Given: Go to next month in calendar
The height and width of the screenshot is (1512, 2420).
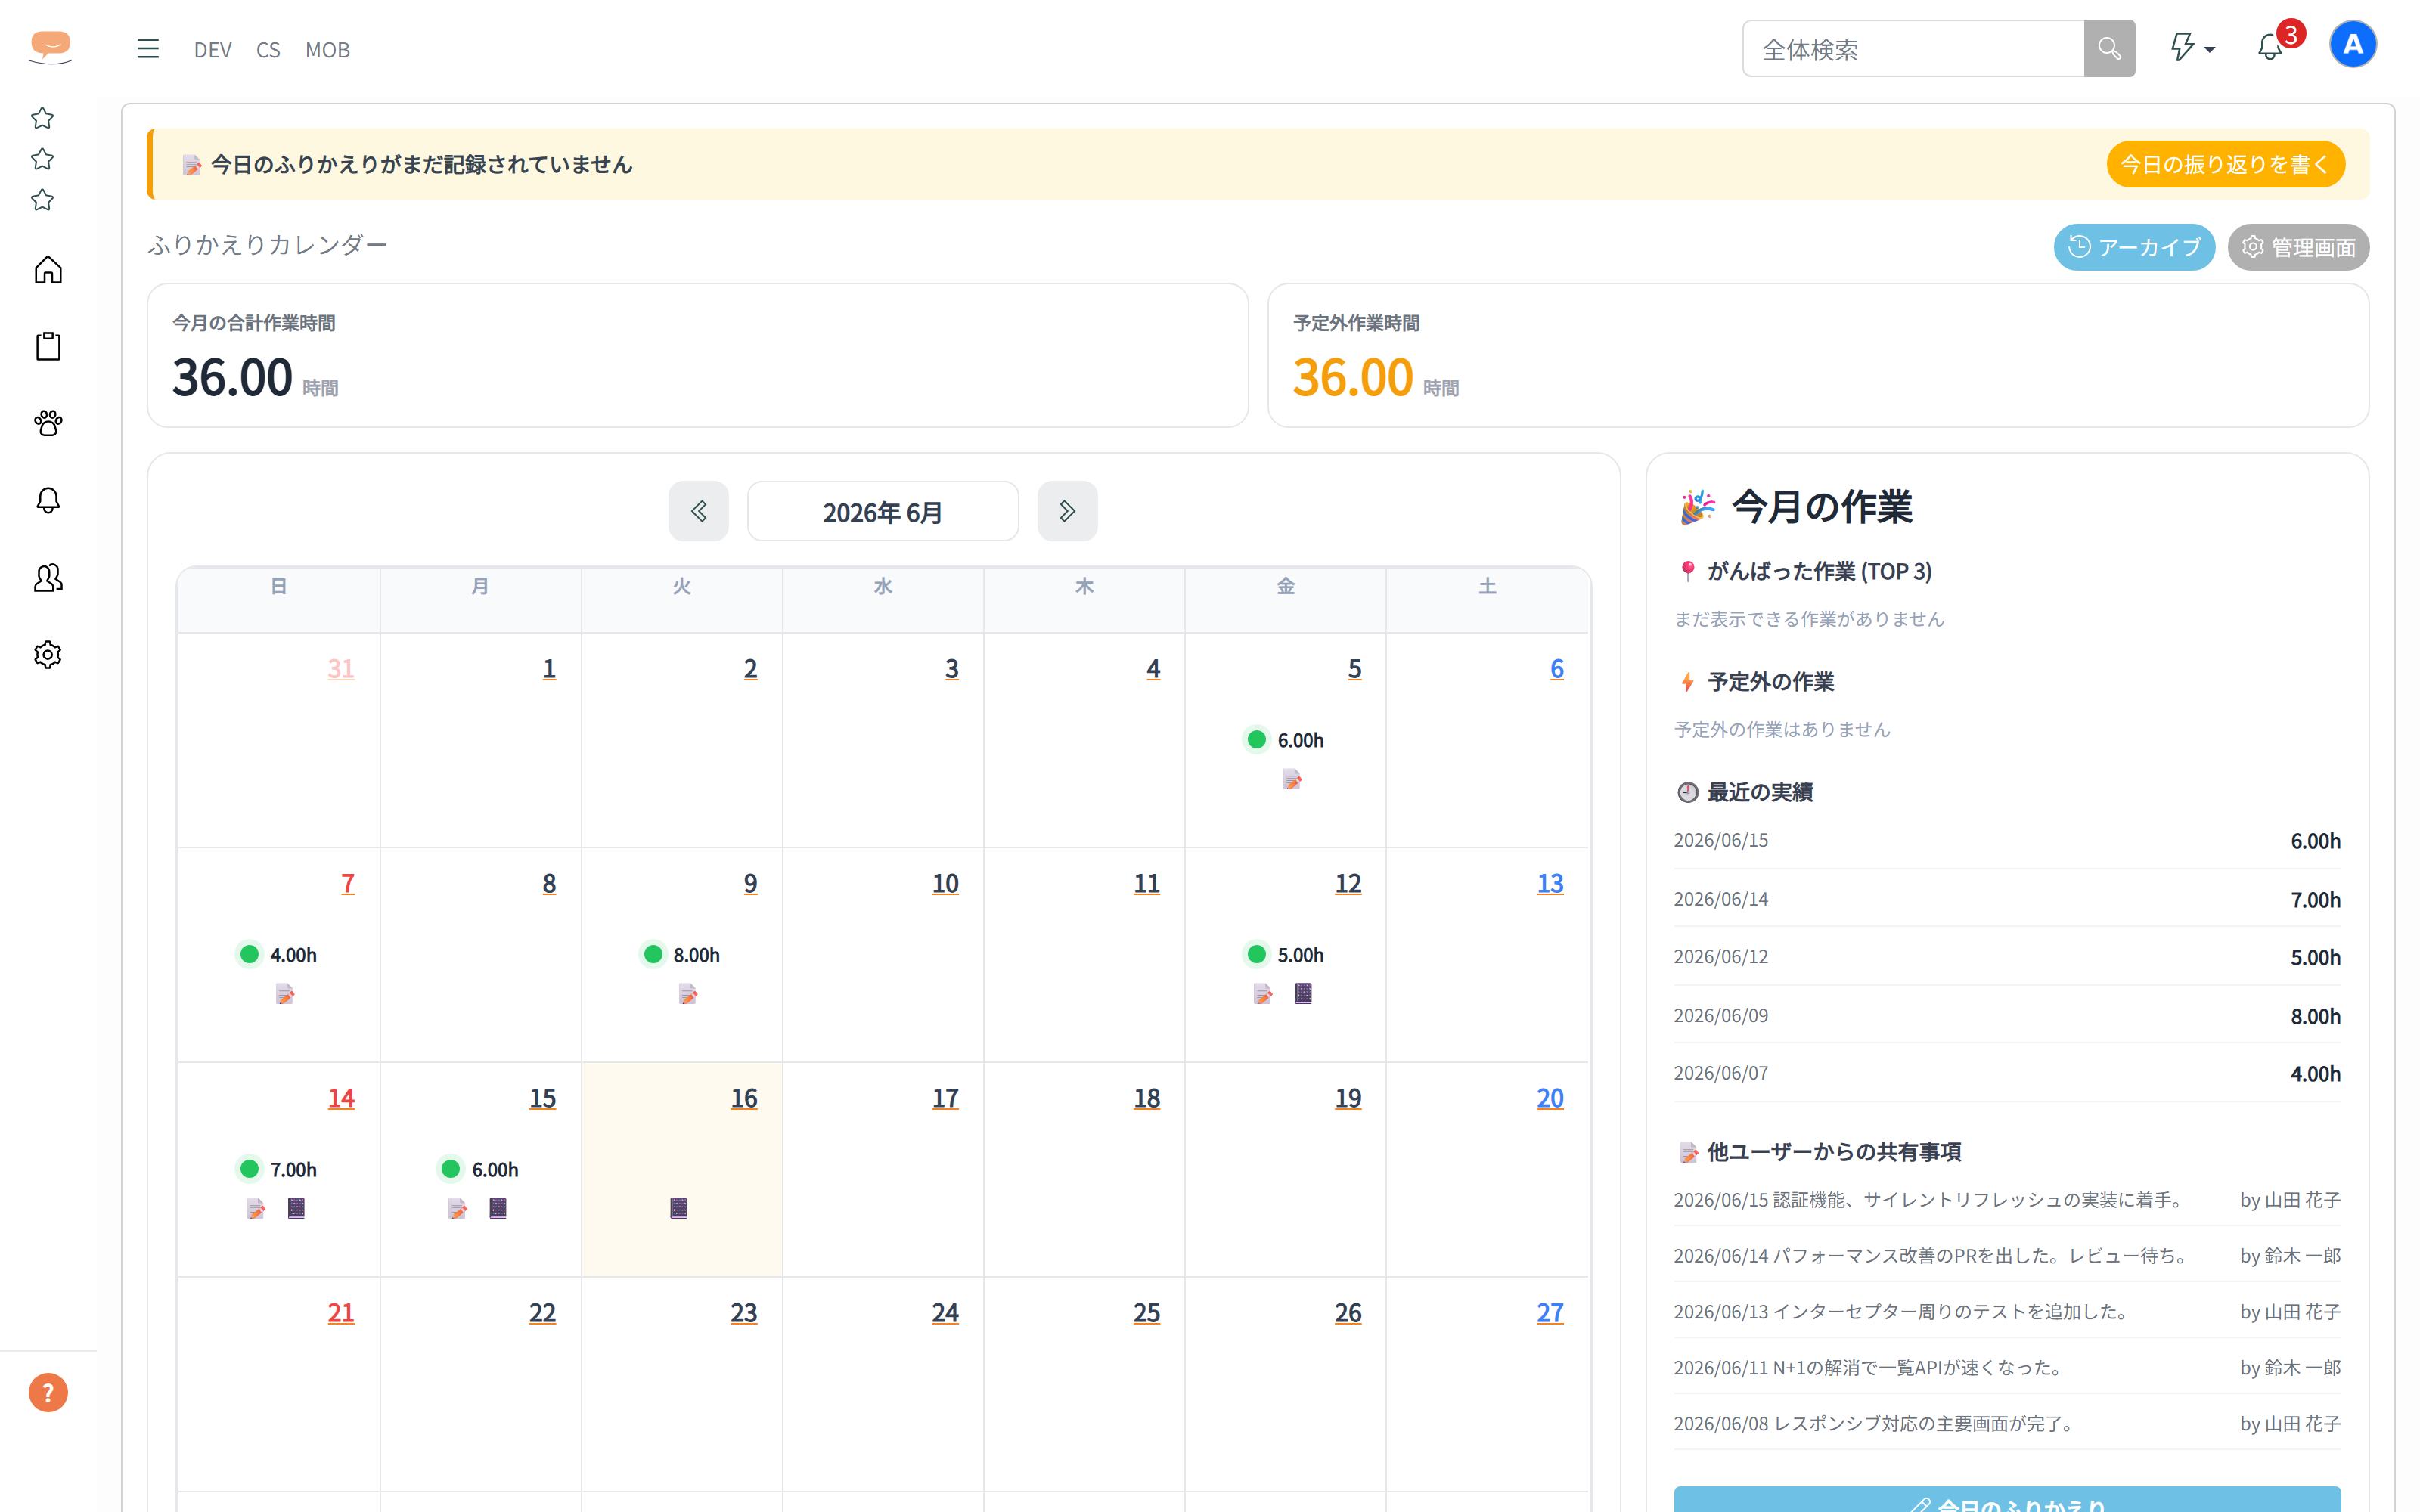Looking at the screenshot, I should point(1067,512).
